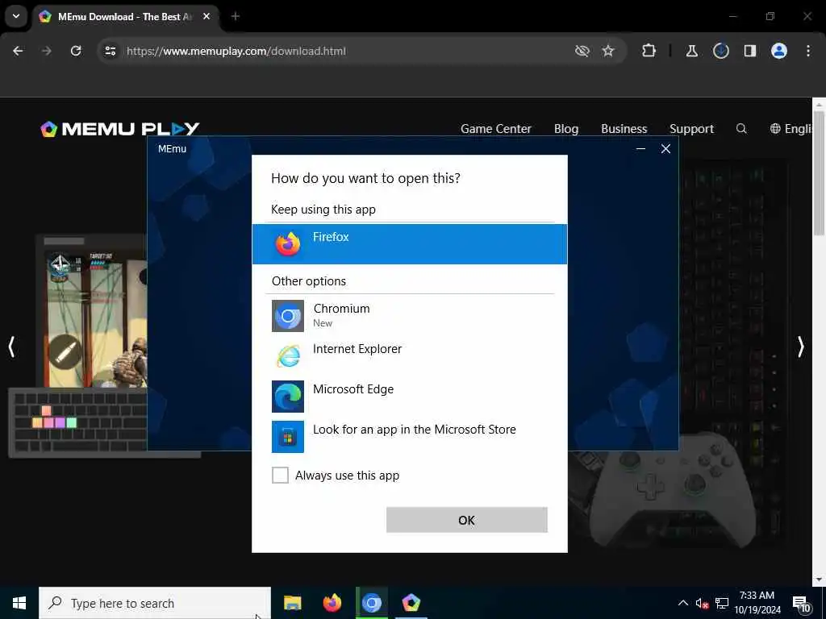The width and height of the screenshot is (826, 619).
Task: Click the website search magnifier icon
Action: tap(741, 129)
